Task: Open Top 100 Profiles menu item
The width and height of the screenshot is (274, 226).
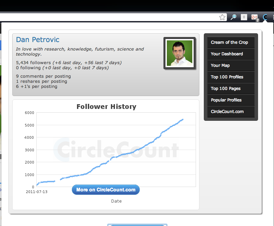Action: (231, 77)
